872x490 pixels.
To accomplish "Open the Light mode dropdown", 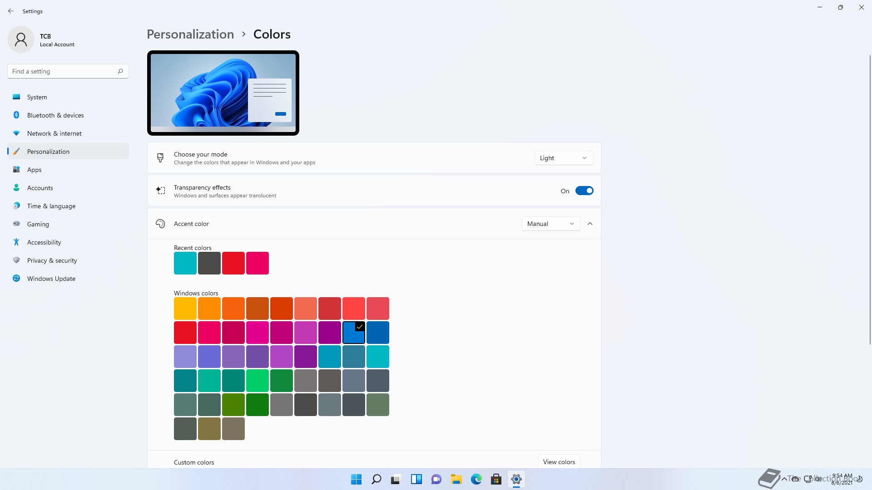I will pos(564,158).
